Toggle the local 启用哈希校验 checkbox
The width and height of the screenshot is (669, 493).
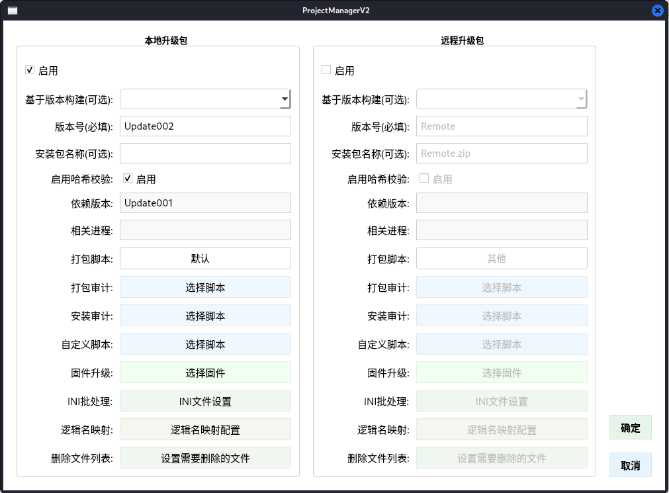click(128, 179)
